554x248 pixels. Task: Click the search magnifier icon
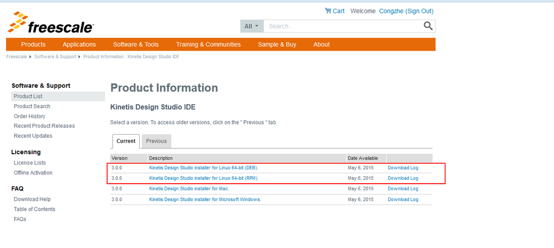pyautogui.click(x=428, y=26)
